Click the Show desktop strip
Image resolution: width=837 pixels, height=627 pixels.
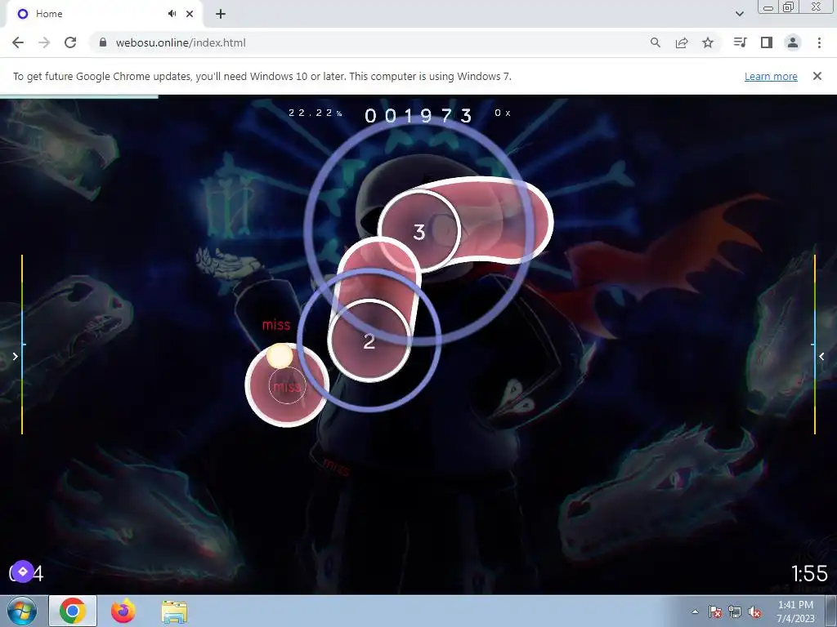[x=831, y=611]
